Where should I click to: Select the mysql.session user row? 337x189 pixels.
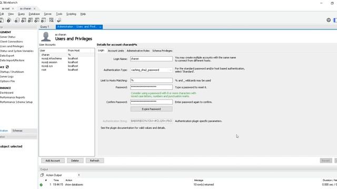(67, 62)
